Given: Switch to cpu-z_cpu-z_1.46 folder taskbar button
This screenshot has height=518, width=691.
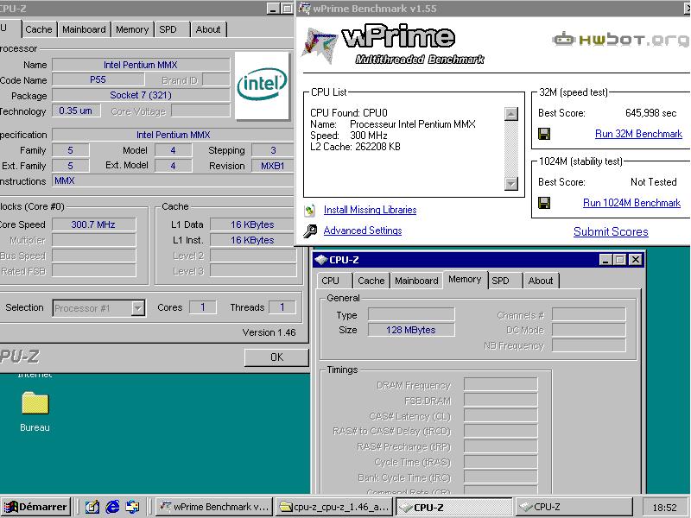Looking at the screenshot, I should pos(334,507).
